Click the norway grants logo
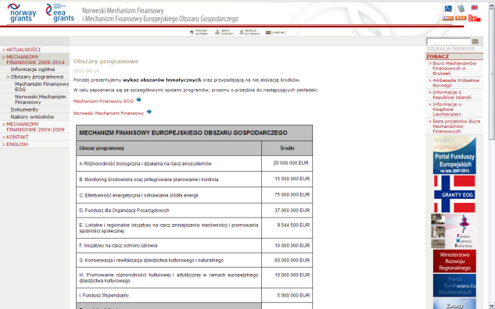The height and width of the screenshot is (309, 495). coord(22,13)
